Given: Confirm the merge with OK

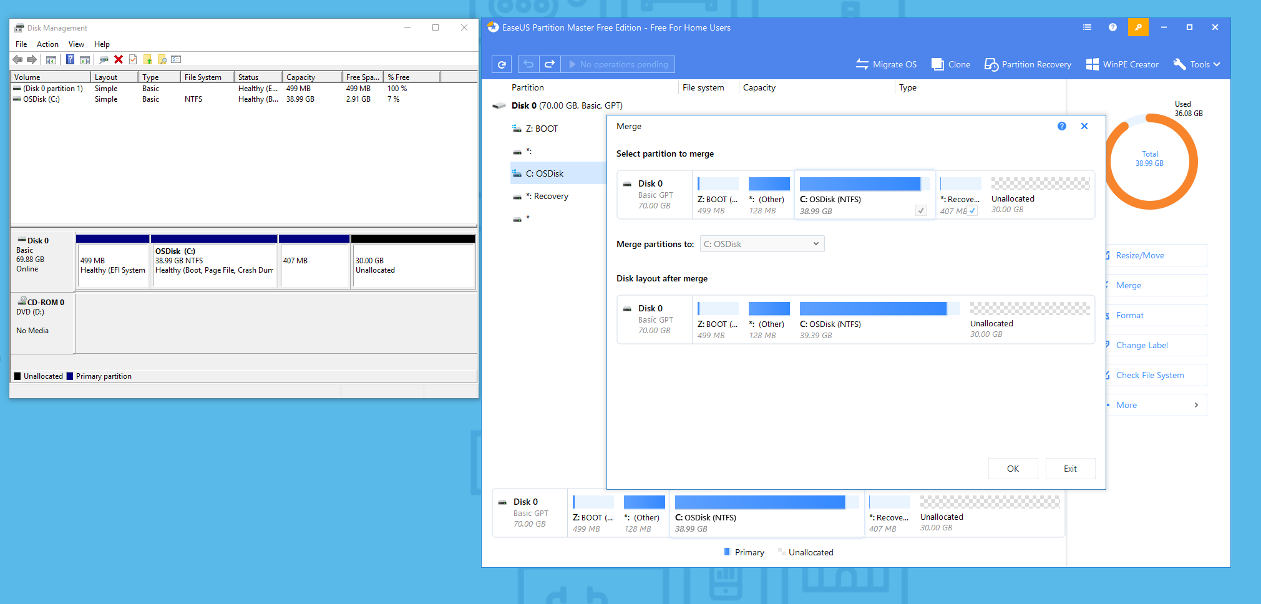Looking at the screenshot, I should coord(1013,468).
